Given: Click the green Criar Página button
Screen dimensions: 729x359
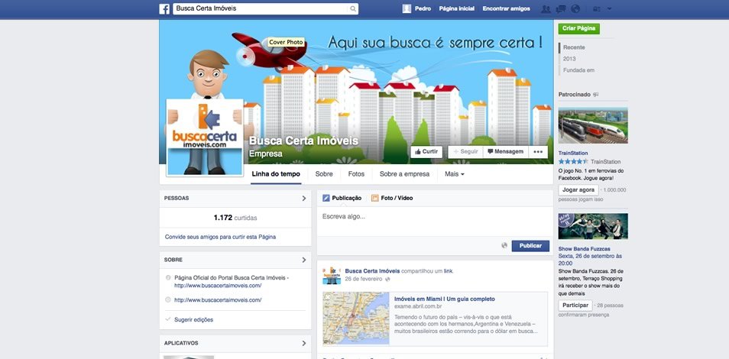Looking at the screenshot, I should click(578, 28).
